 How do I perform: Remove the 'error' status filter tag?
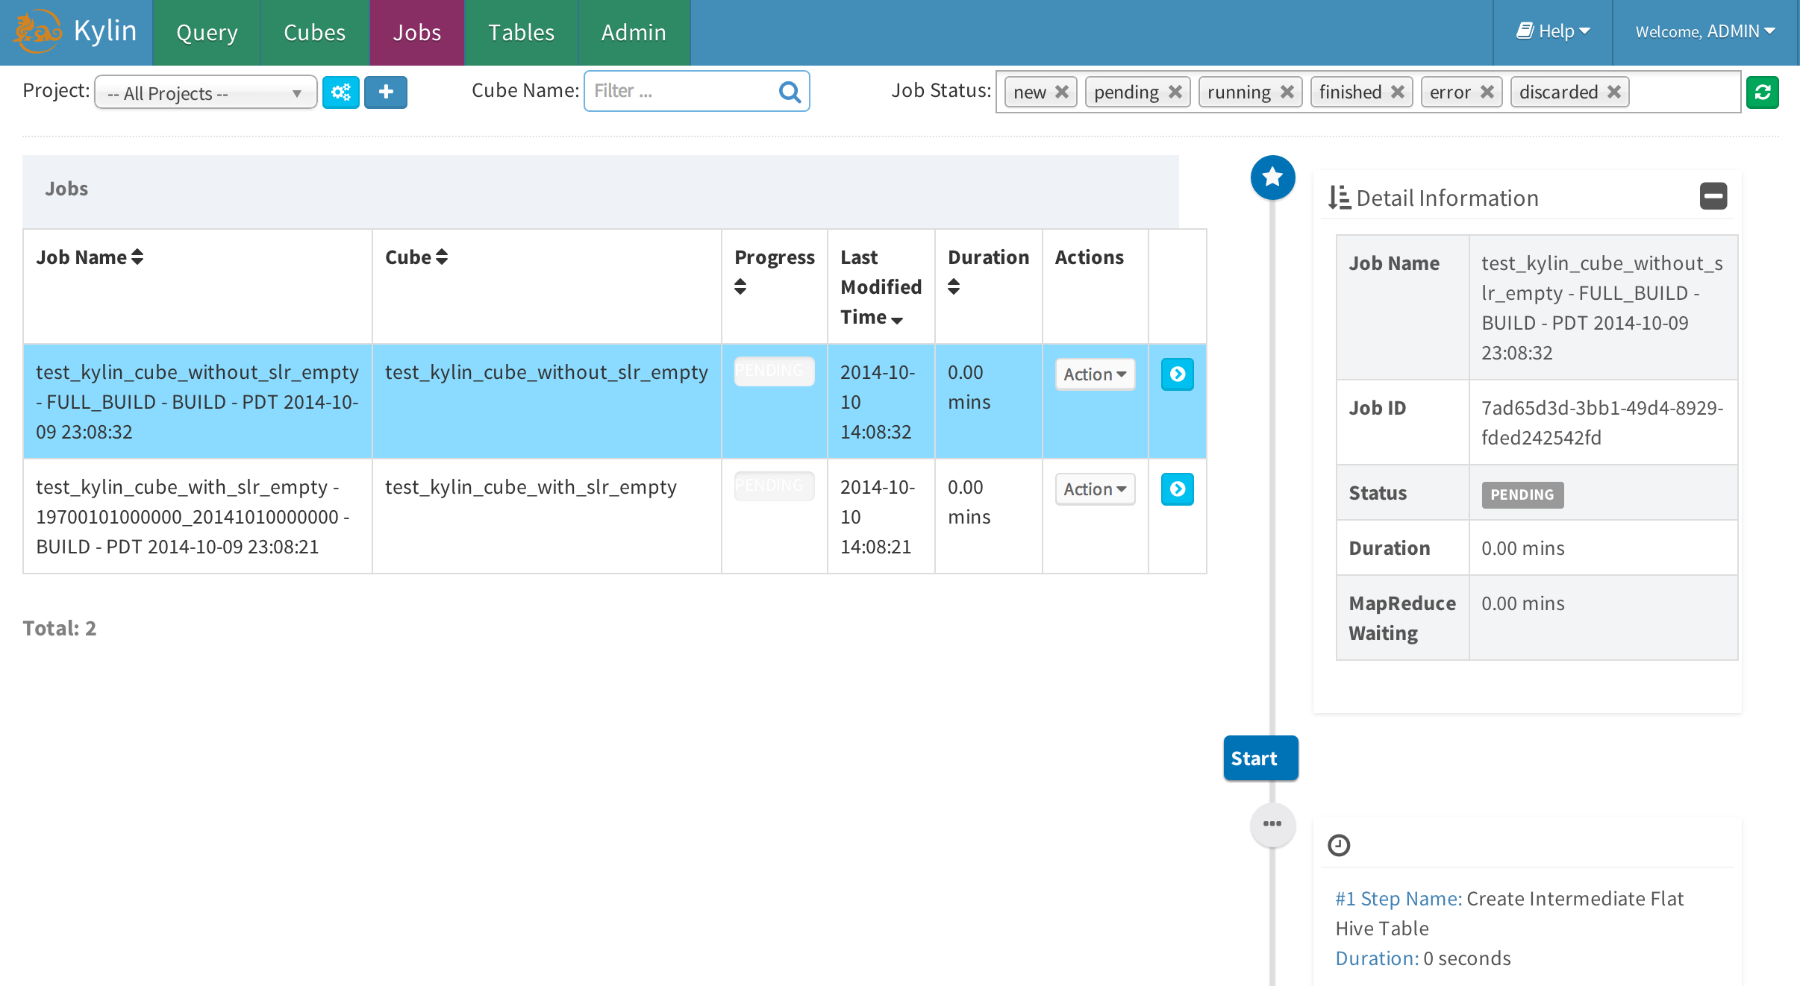pos(1487,92)
